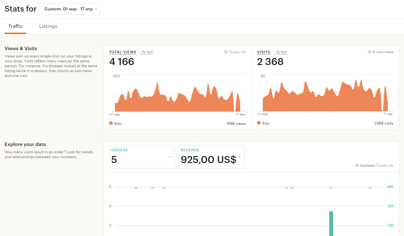Screen dimensions: 404x236
Task: Click the '400' revenue axis label
Action: pos(390,187)
